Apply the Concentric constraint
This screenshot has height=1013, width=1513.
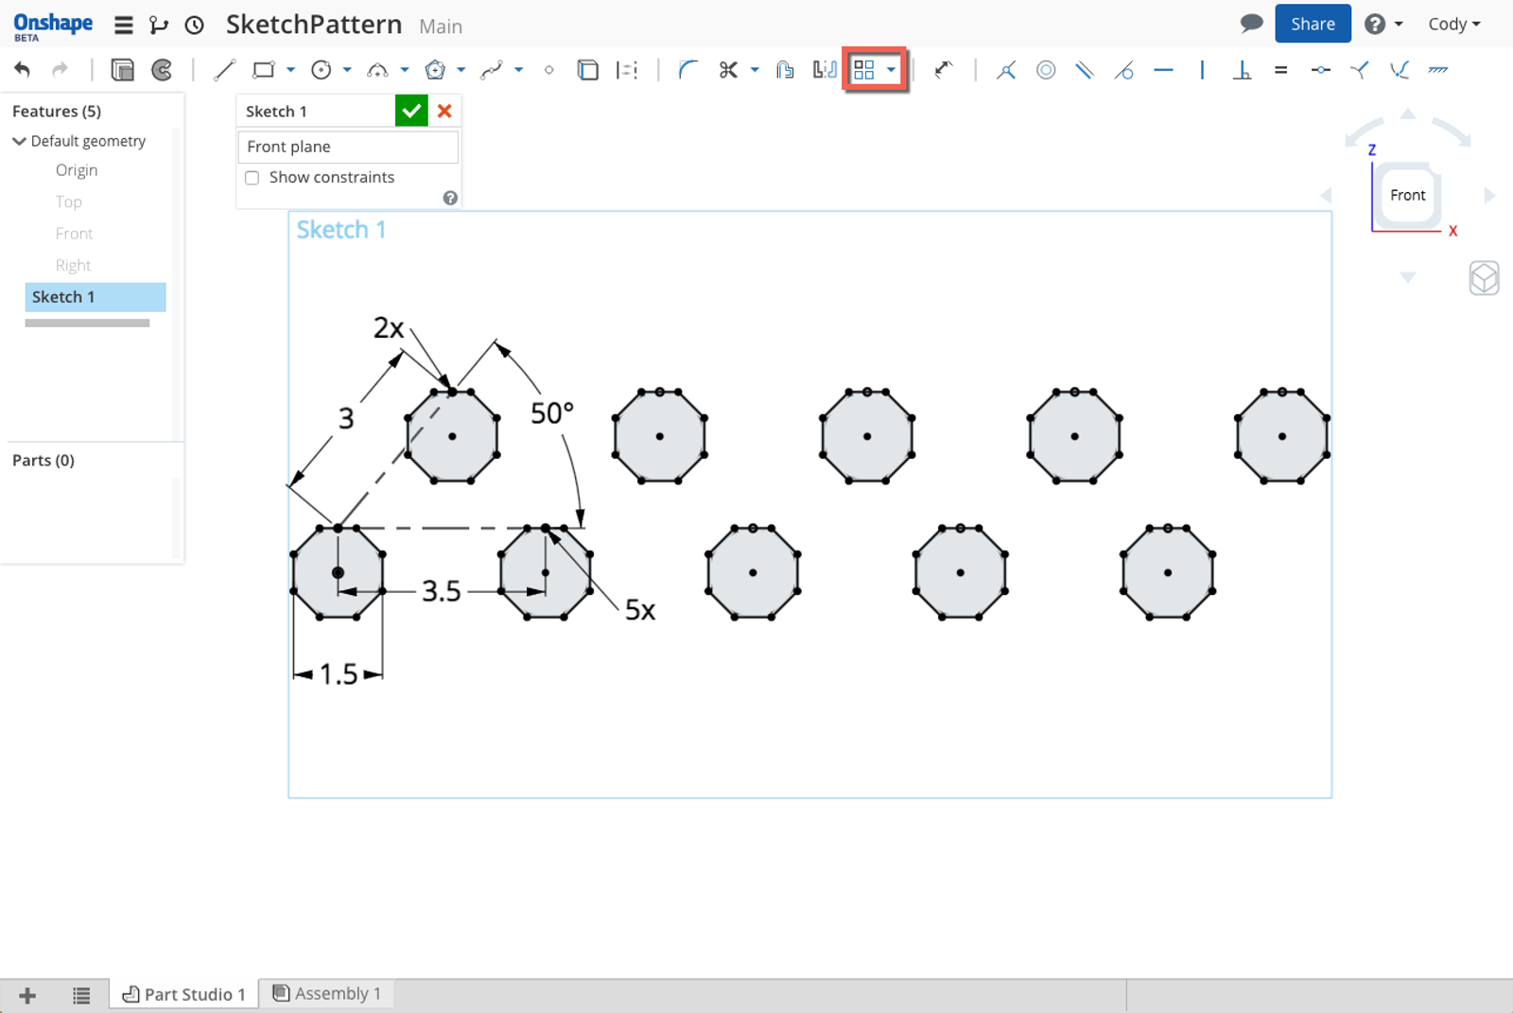1045,70
